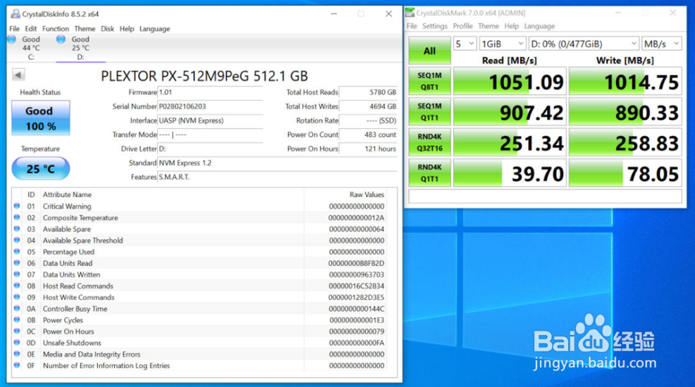Viewport: 695px width, 387px height.
Task: Click the Critical Warning status dot
Action: click(x=17, y=206)
